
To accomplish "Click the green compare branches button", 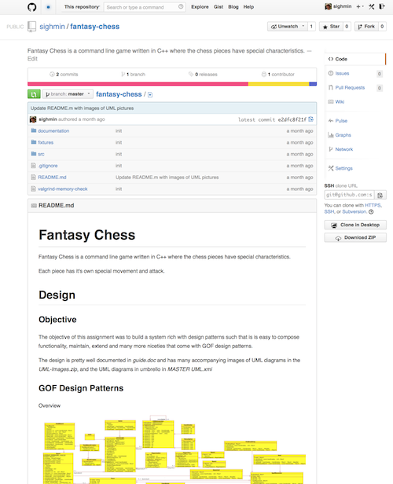I will click(34, 93).
